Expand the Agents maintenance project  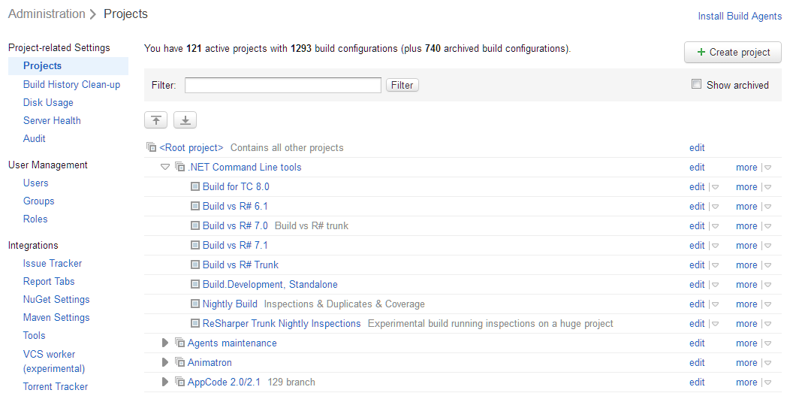(164, 343)
